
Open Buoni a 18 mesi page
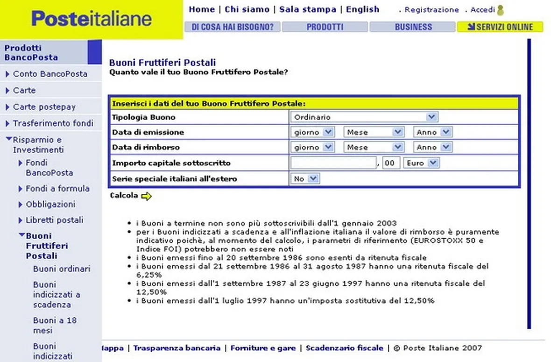pos(55,326)
